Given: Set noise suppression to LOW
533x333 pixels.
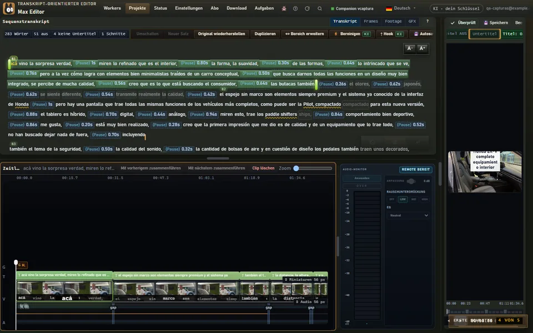Looking at the screenshot, I should tap(403, 199).
